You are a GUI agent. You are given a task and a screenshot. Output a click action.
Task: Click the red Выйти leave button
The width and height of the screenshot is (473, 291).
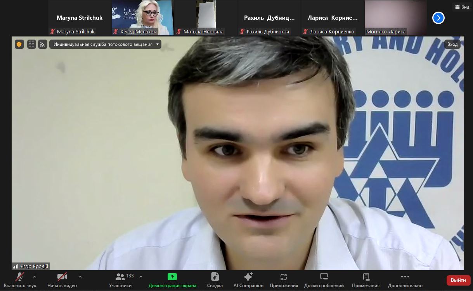[458, 280]
